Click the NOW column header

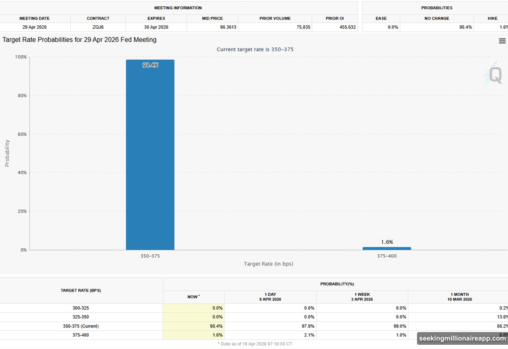193,297
